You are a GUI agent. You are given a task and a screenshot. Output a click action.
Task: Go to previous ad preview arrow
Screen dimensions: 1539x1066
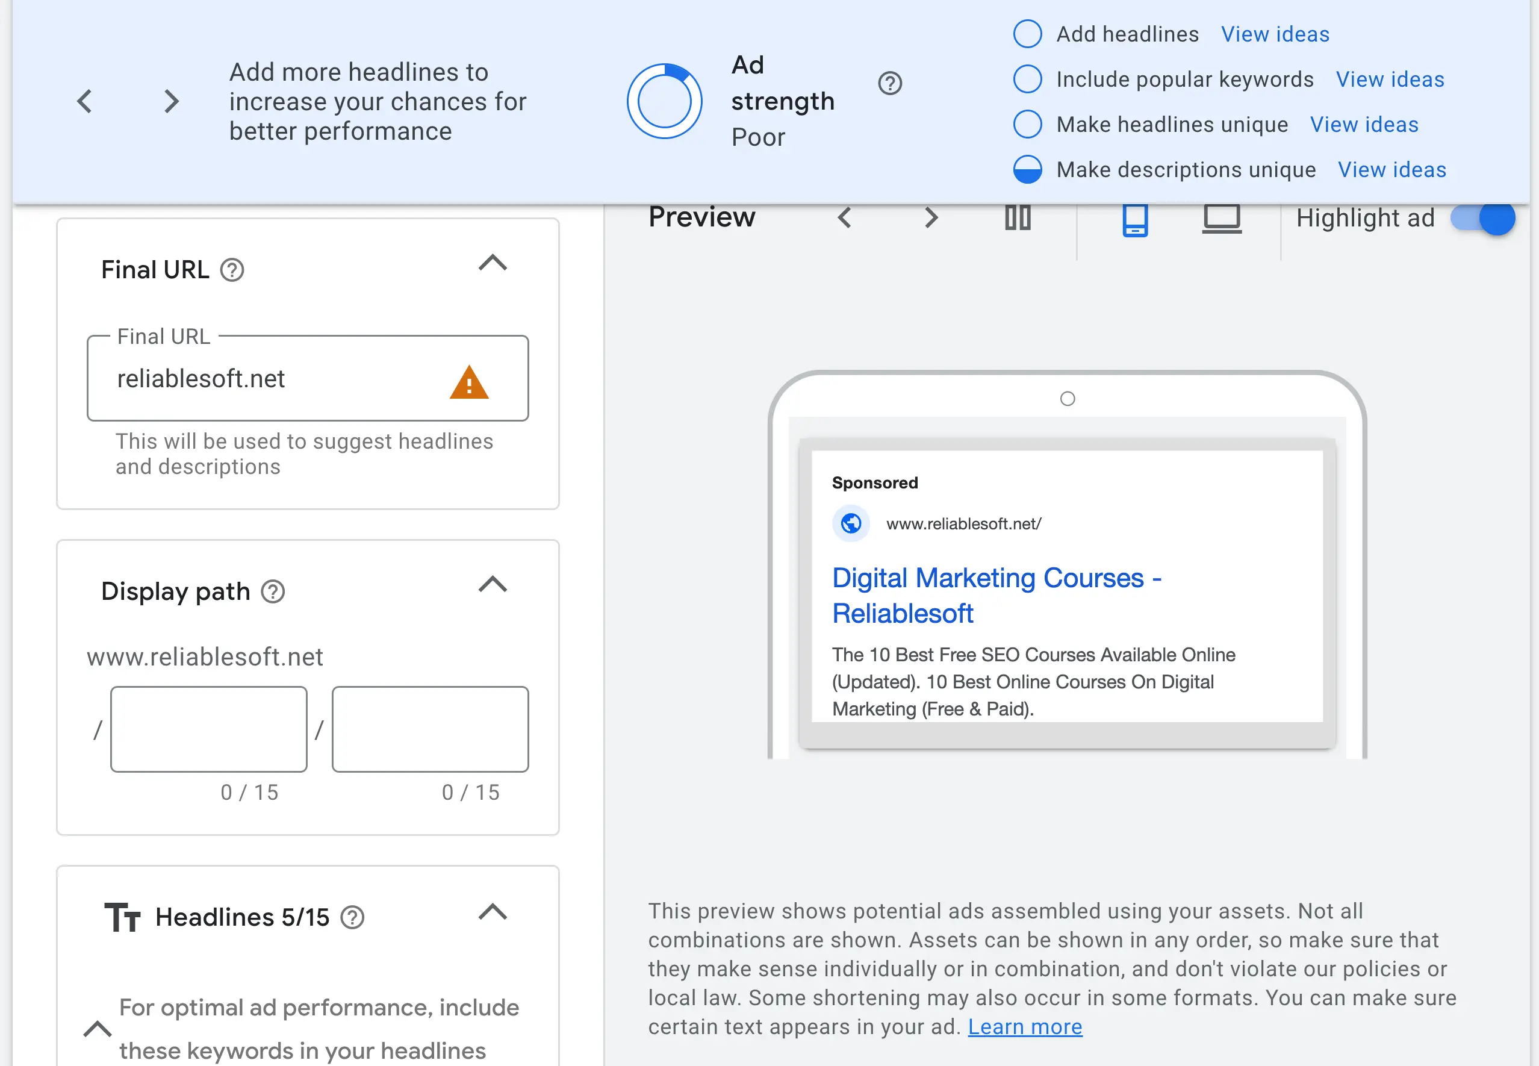point(845,218)
